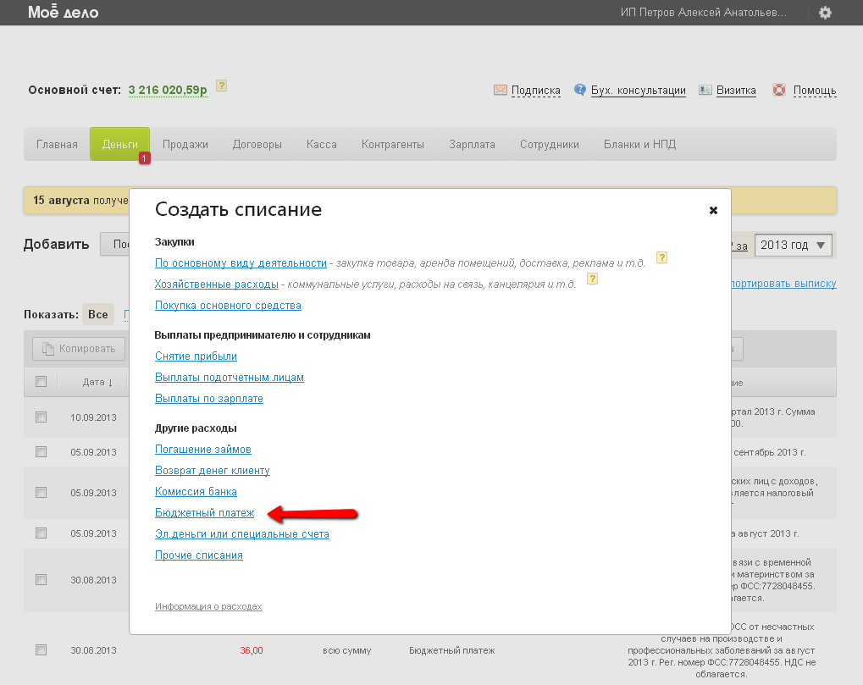Select По основному виду деятельности link
The image size is (863, 685).
coord(241,263)
